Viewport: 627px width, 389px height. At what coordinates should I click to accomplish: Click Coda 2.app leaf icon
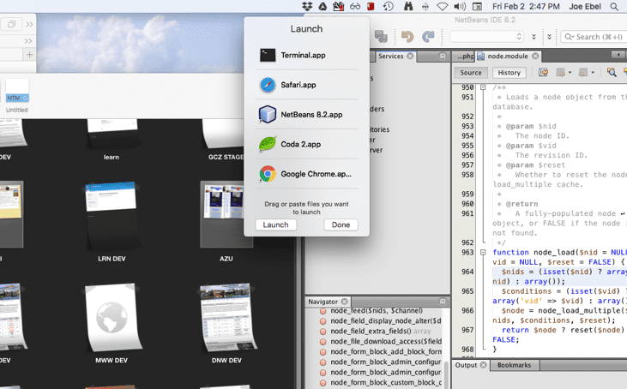(x=268, y=144)
